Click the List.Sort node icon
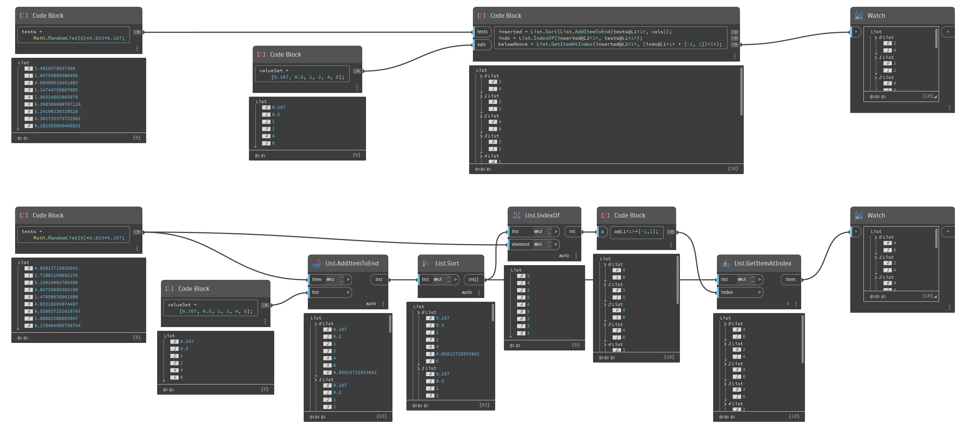The image size is (970, 426). (426, 264)
